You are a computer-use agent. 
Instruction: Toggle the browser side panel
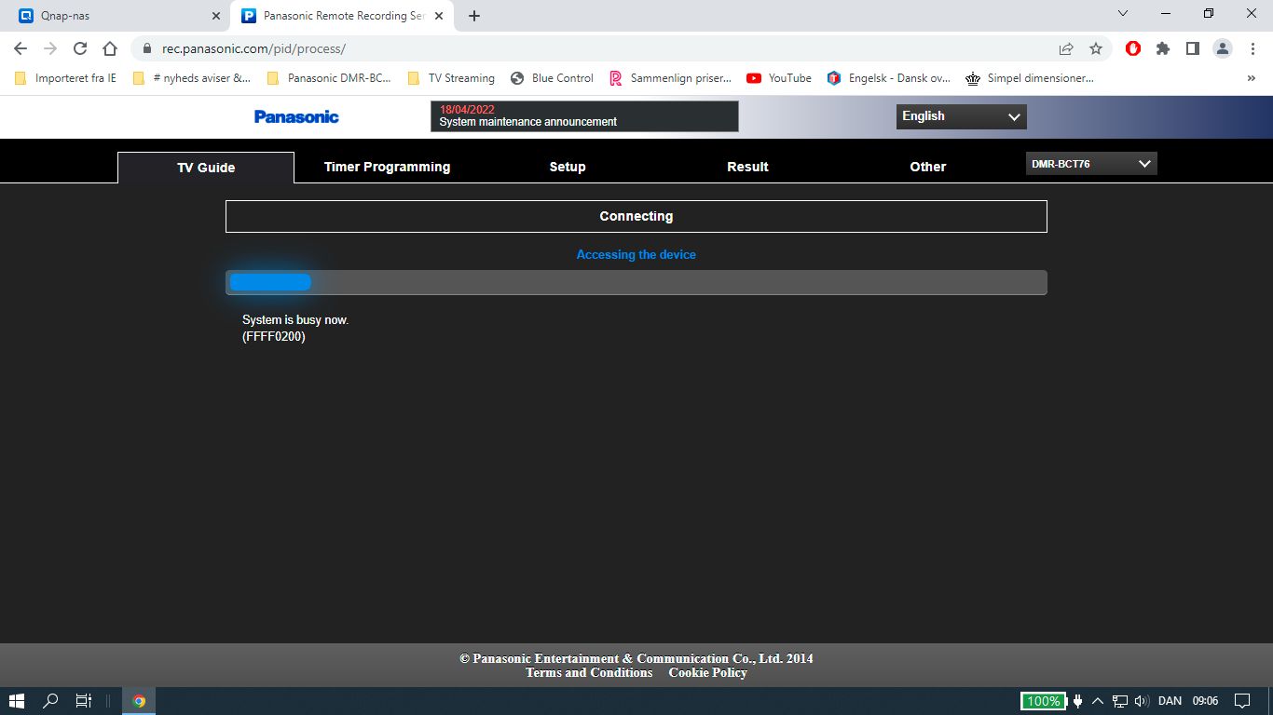tap(1192, 48)
